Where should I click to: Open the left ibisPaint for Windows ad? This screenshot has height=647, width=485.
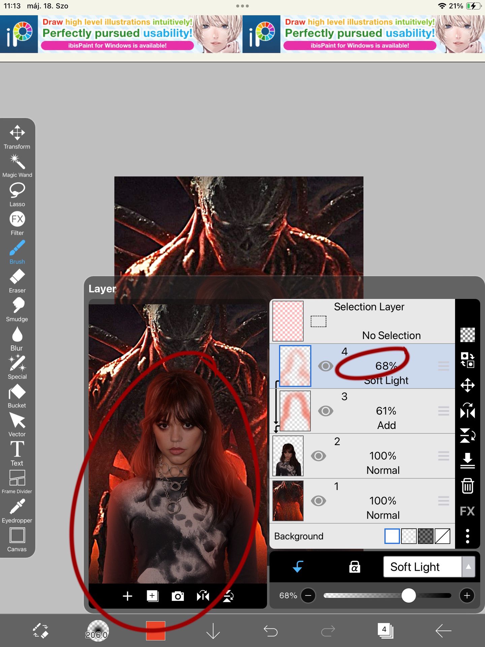[121, 34]
